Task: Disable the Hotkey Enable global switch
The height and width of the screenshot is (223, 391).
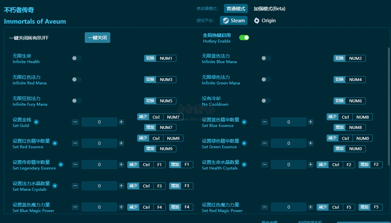Action: click(244, 38)
